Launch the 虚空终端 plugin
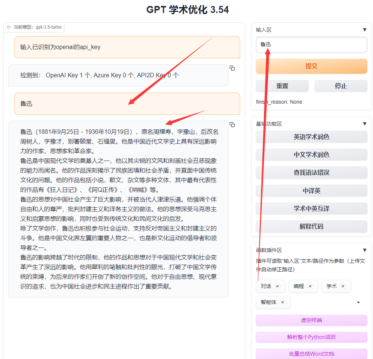 point(311,320)
